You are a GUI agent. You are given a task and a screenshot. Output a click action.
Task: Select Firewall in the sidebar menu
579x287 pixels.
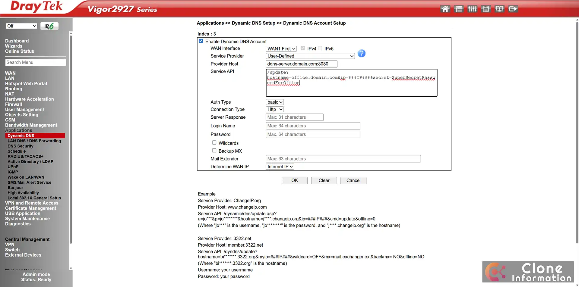click(x=14, y=105)
